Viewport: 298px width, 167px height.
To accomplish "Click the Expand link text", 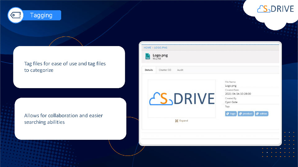I will pos(183,121).
